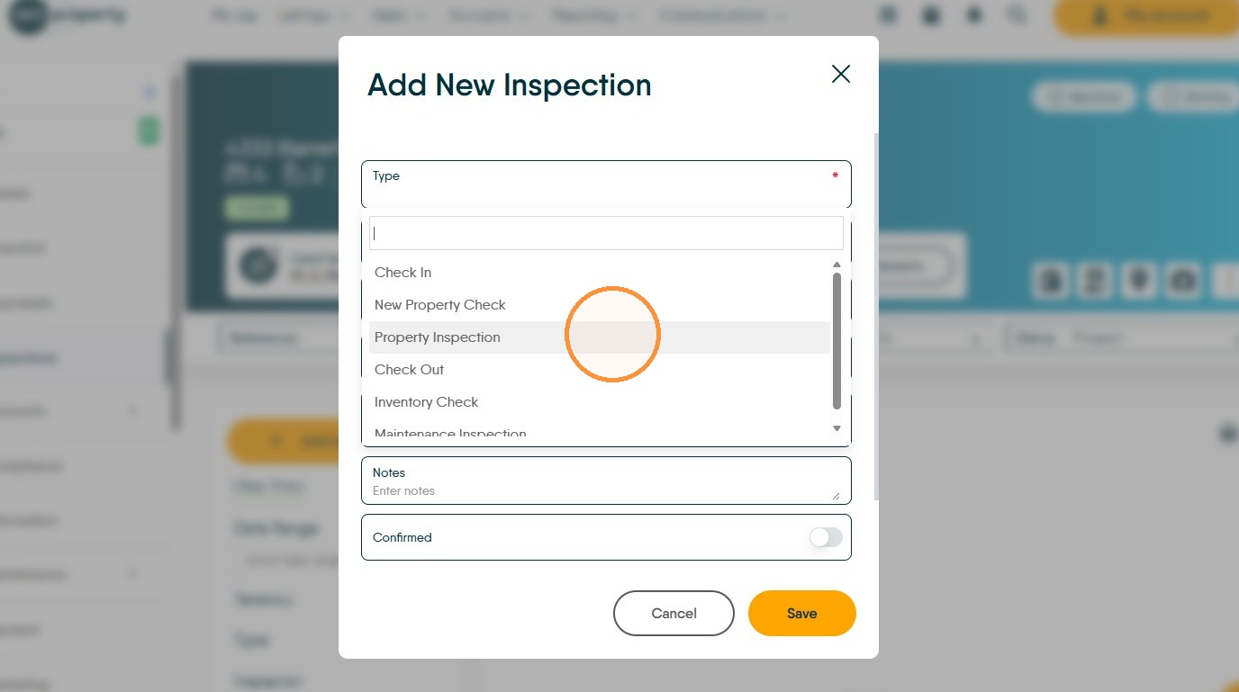
Task: Focus the type search text box
Action: (x=606, y=233)
